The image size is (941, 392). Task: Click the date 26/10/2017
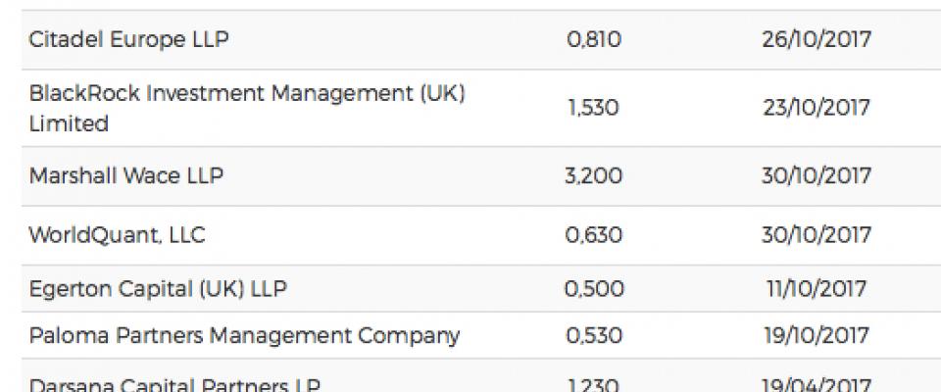click(x=817, y=39)
